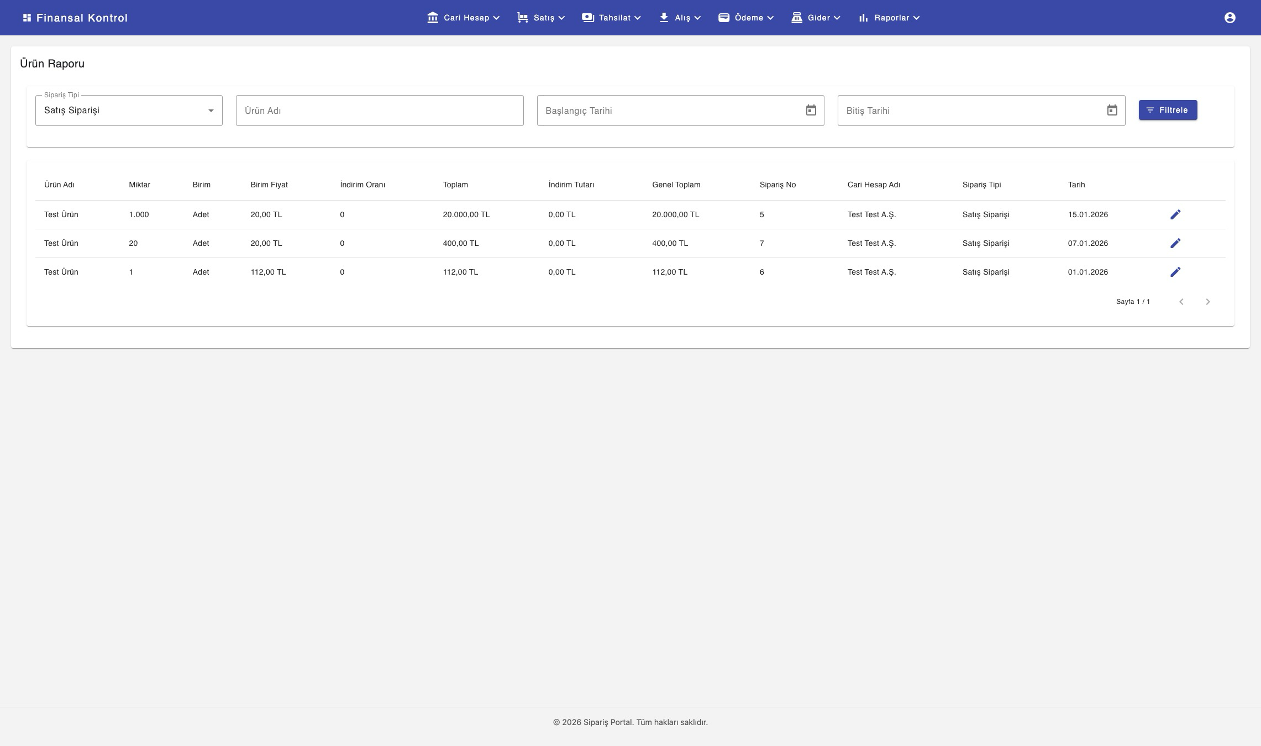Screen dimensions: 1261x746
Task: Go to the previous results page
Action: [1181, 302]
